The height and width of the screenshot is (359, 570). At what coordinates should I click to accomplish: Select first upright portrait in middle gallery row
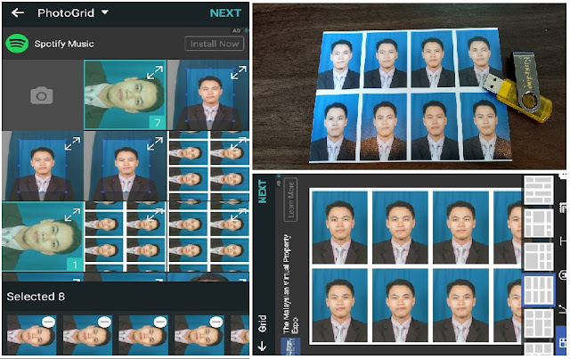click(x=43, y=166)
